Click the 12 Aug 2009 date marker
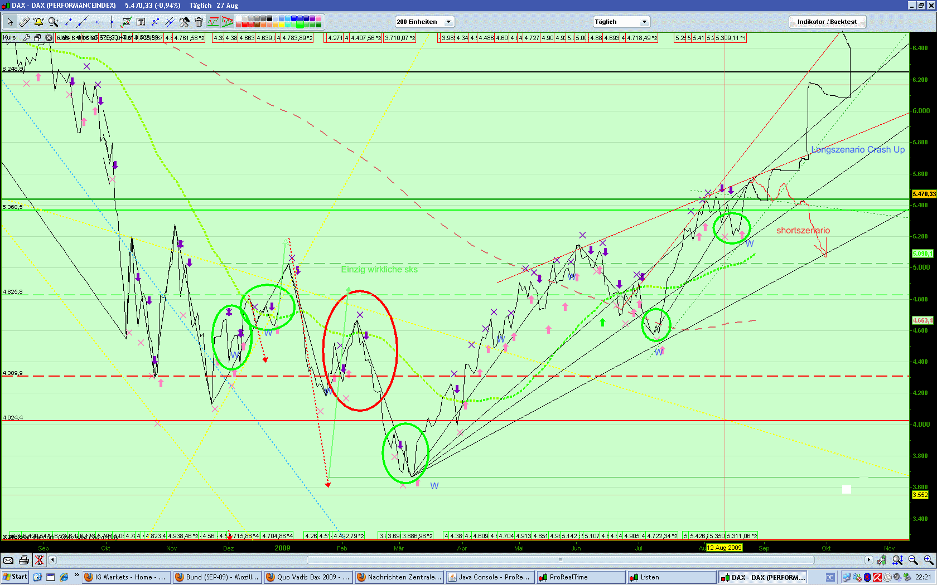The width and height of the screenshot is (937, 585). click(x=723, y=548)
